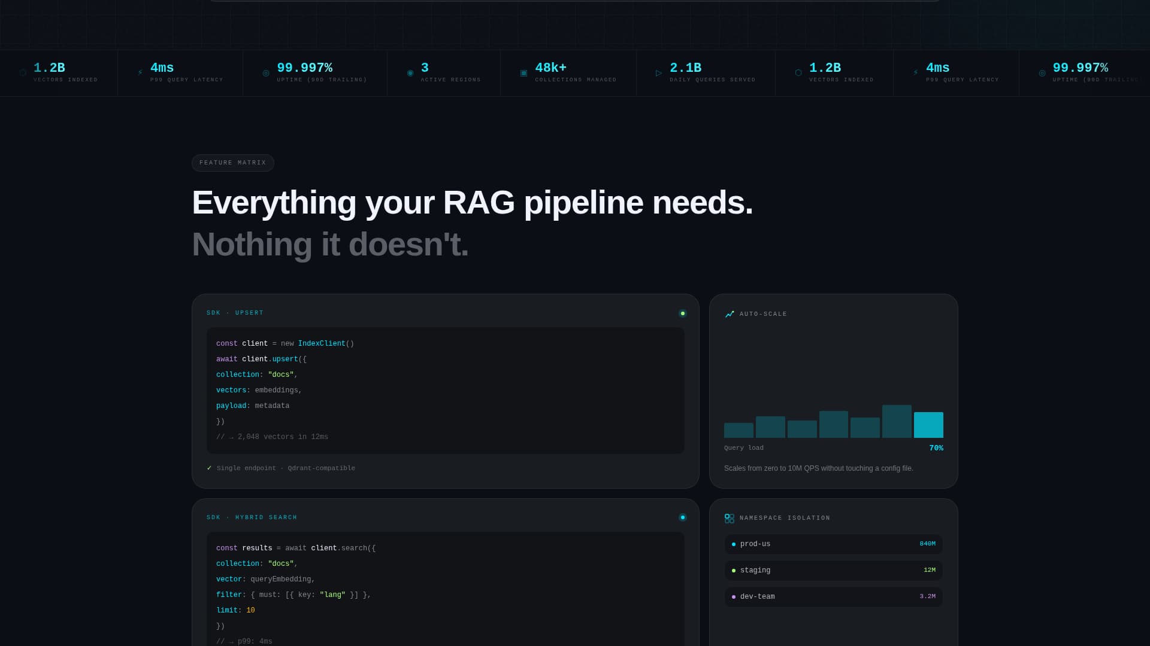
Task: Click the Auto-Scale trend line icon
Action: point(730,314)
